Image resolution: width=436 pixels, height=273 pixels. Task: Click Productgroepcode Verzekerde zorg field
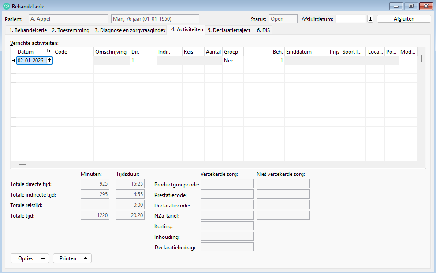pos(227,183)
